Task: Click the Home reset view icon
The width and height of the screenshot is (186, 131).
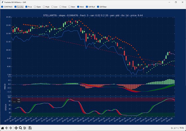Action: [x=3, y=128]
